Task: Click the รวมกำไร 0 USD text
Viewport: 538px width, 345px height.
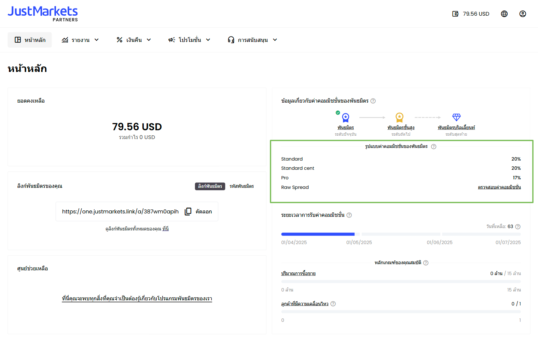Action: 137,137
